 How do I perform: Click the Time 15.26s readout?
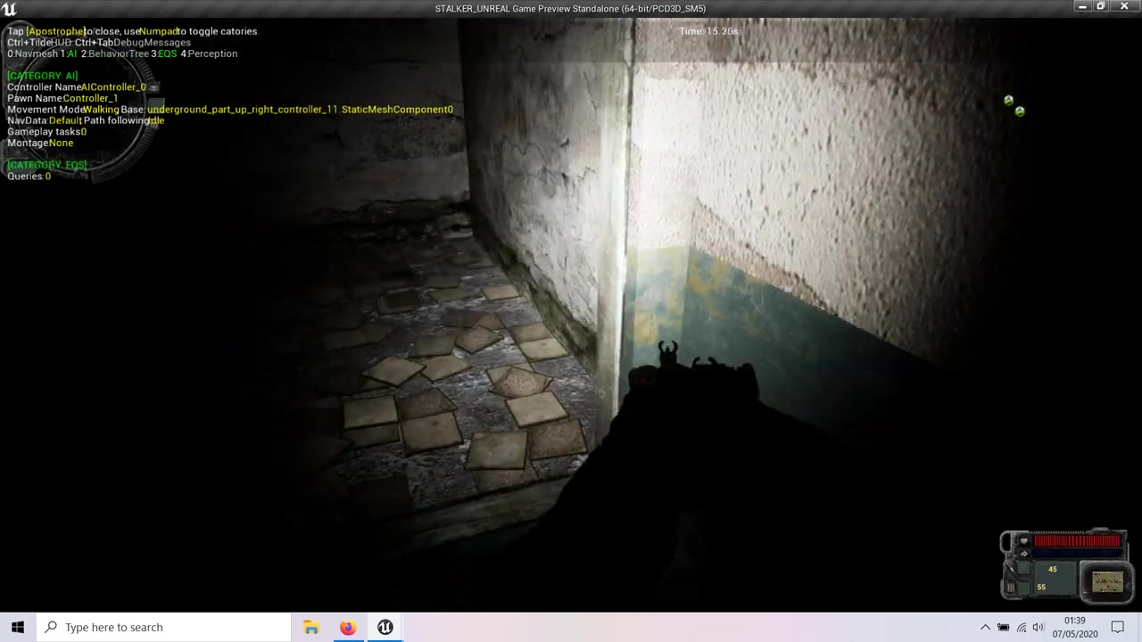[x=709, y=31]
